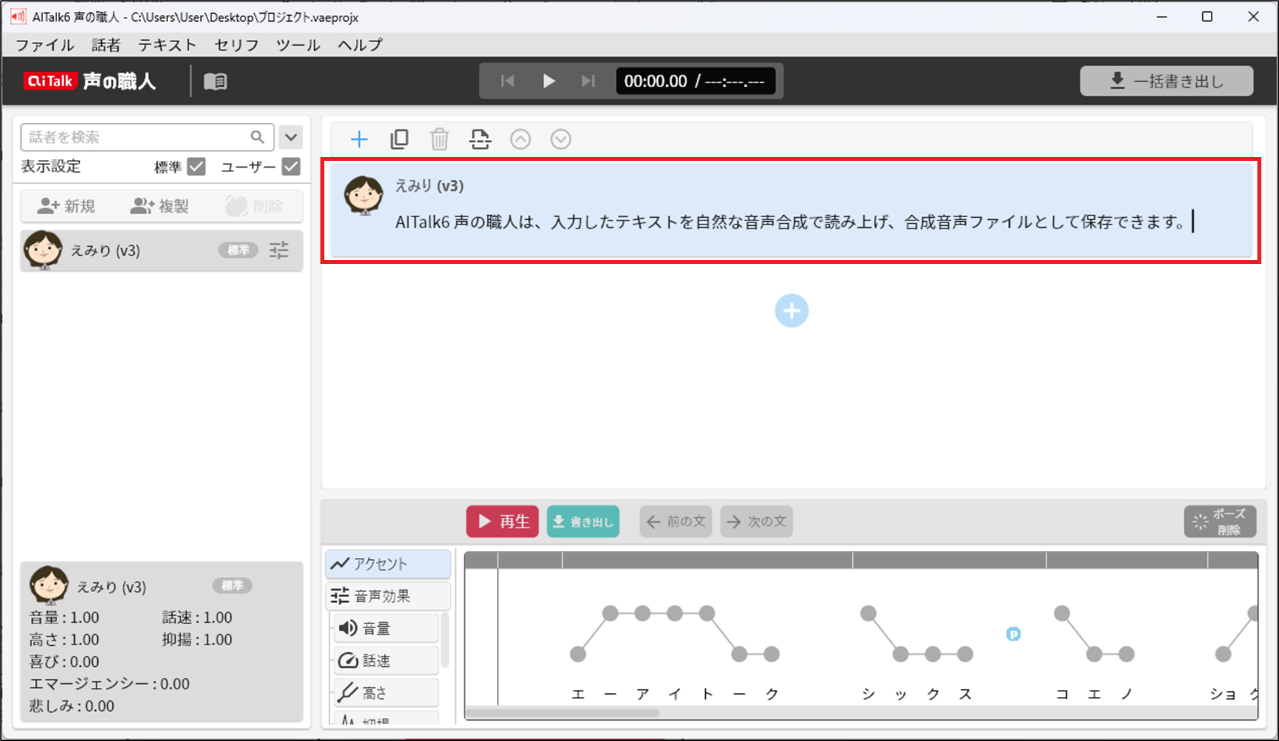Move line up with circled arrow
Screen dimensions: 1279x741
pos(521,139)
